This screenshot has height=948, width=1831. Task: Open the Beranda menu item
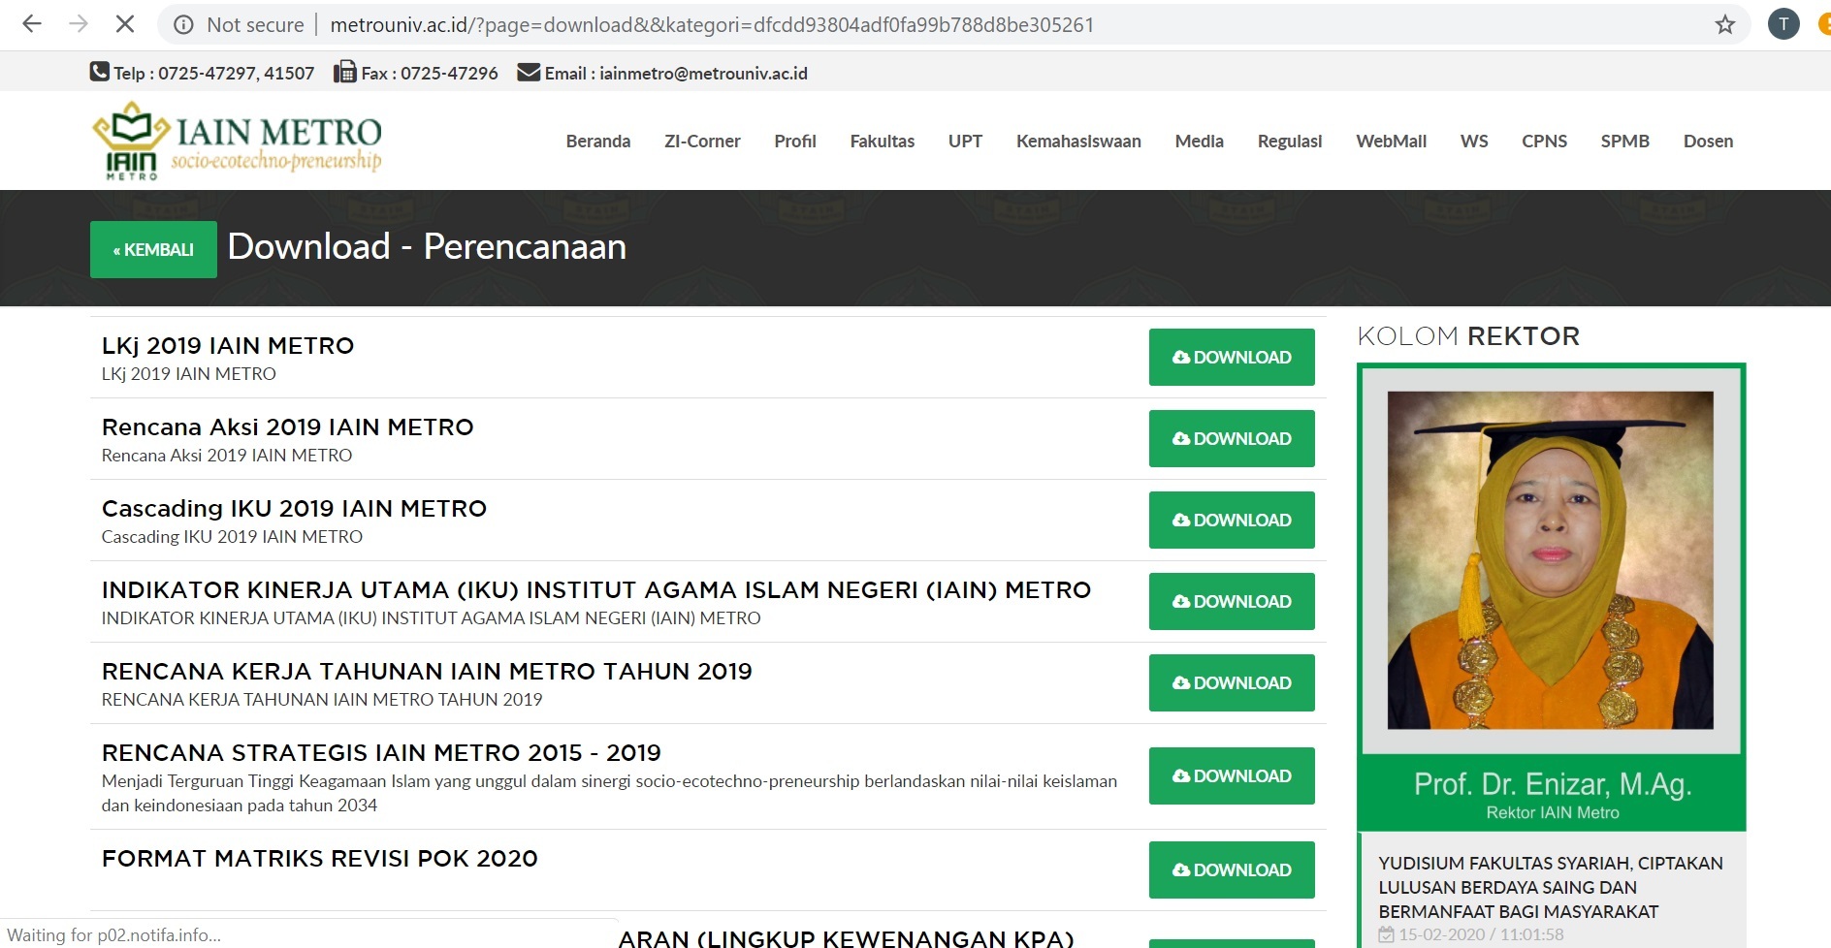click(x=597, y=141)
